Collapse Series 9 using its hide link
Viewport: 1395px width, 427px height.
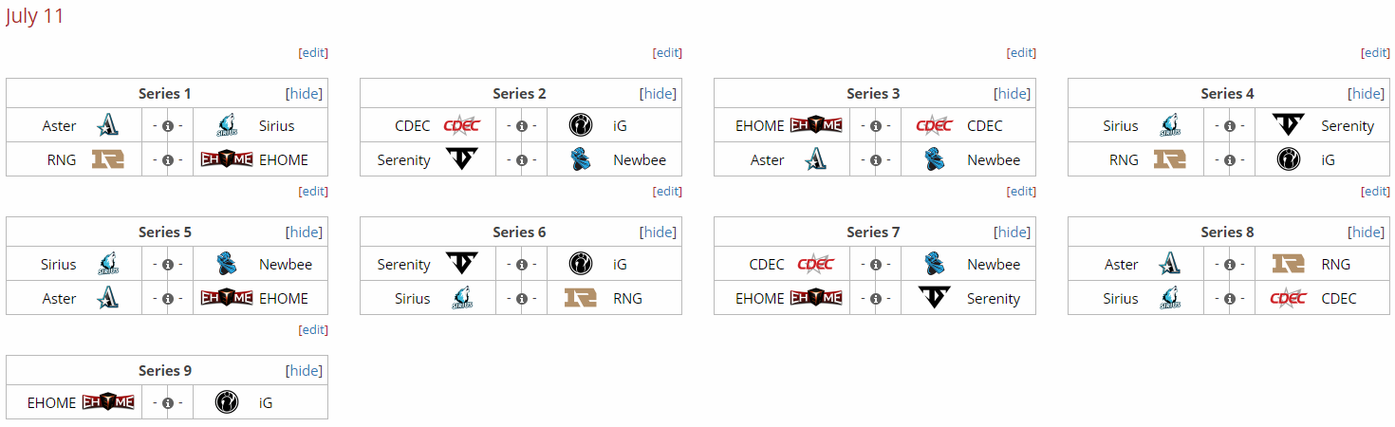(304, 370)
